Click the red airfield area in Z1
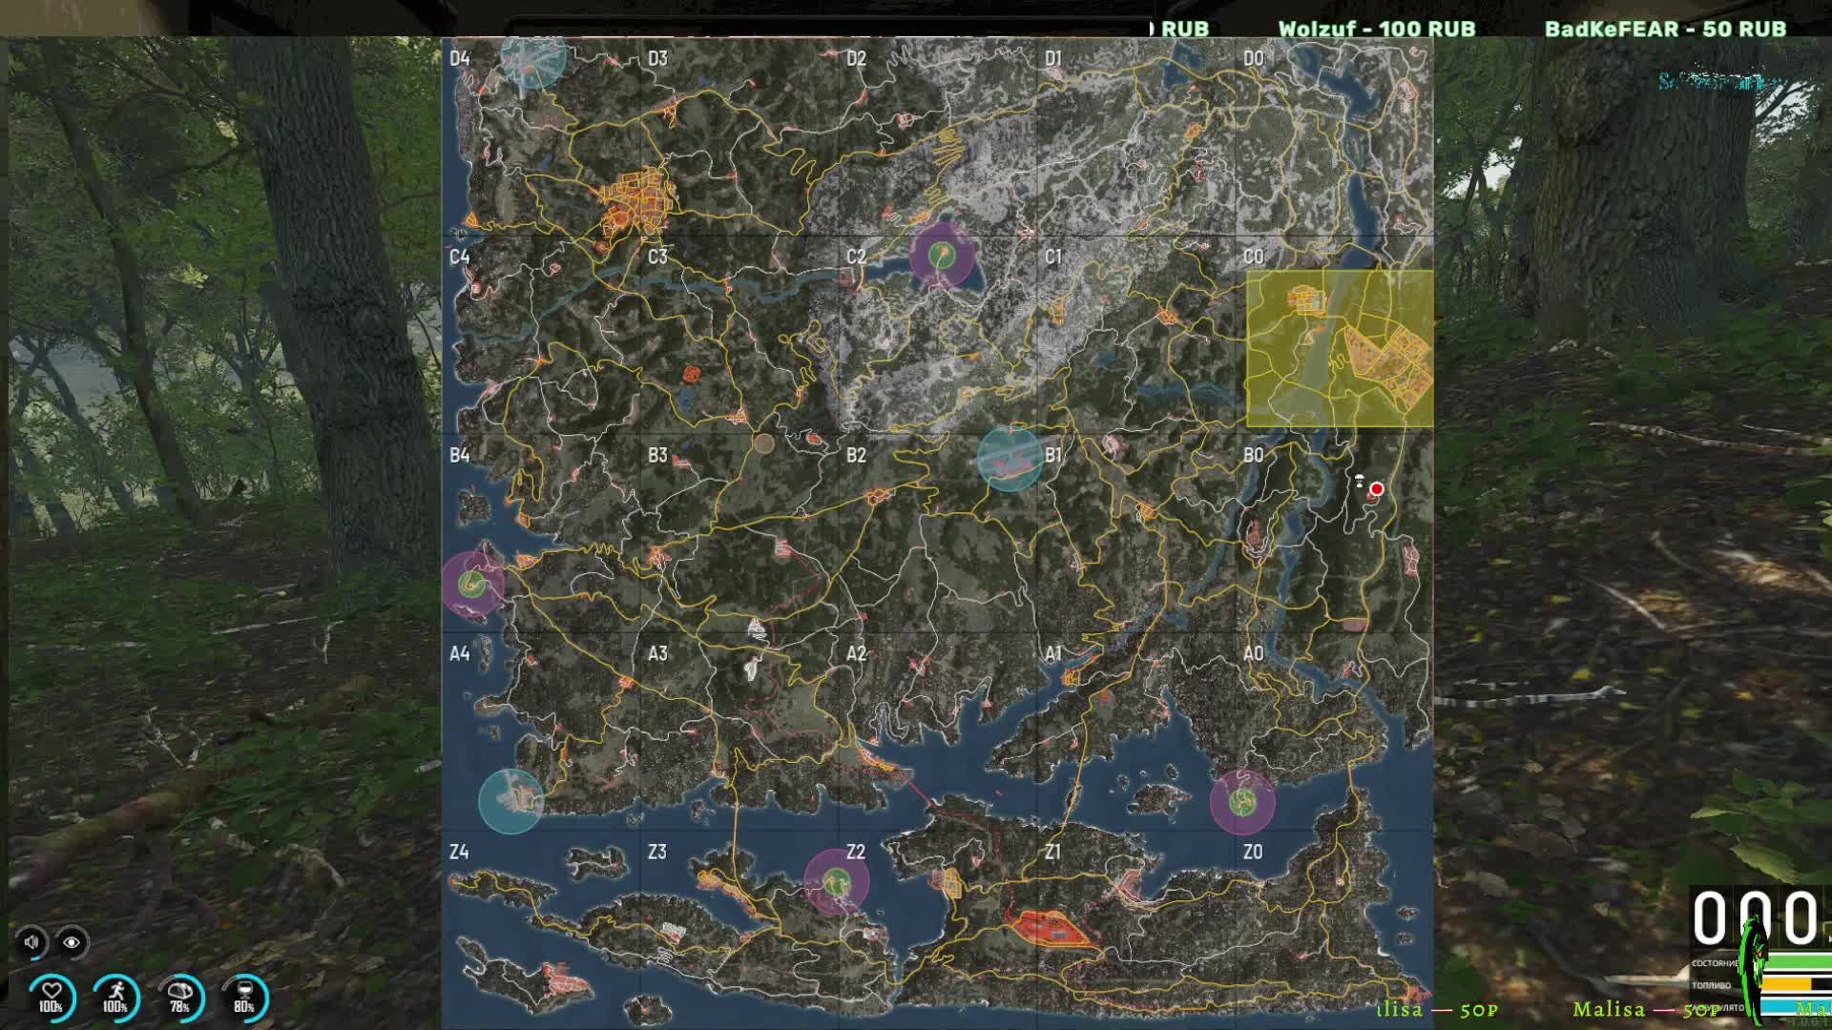 point(1048,928)
